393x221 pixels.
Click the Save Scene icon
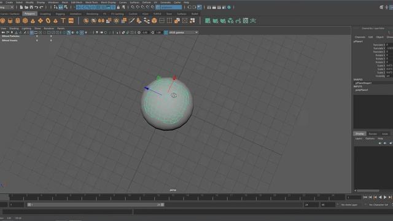(31, 7)
